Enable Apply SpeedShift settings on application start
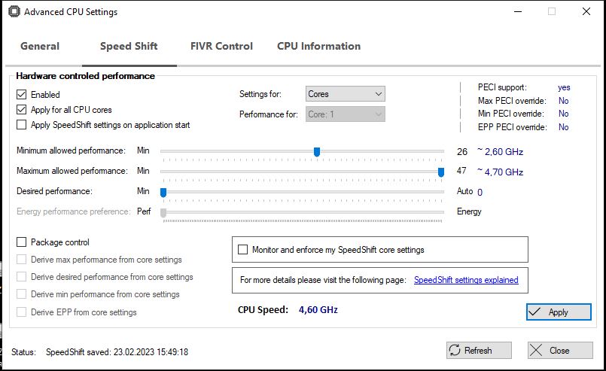This screenshot has height=371, width=606. pos(22,125)
